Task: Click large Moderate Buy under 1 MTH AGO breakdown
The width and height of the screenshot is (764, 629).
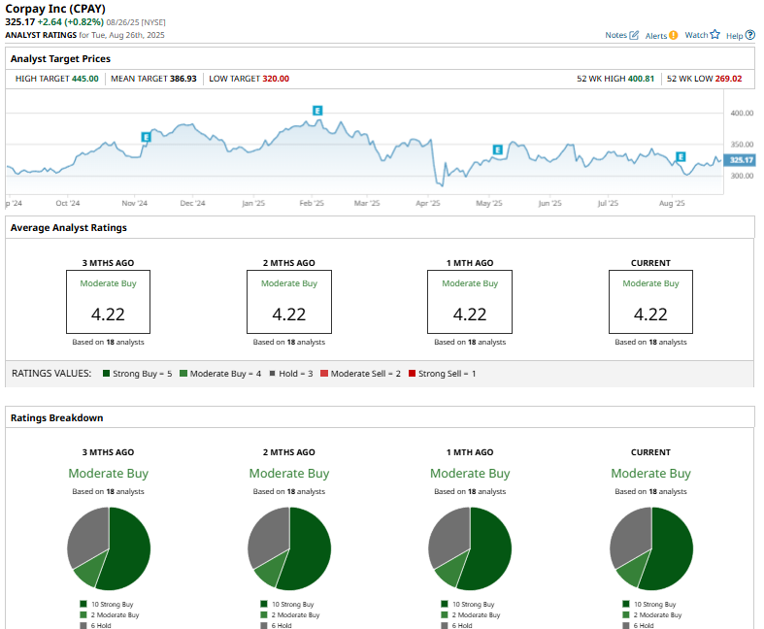Action: [x=470, y=473]
